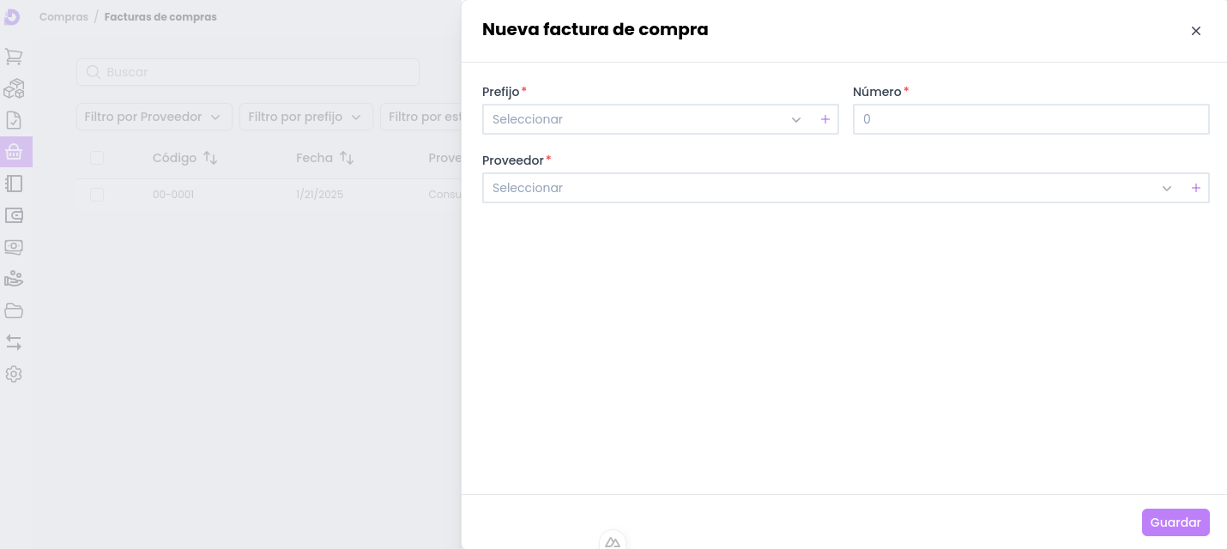Click the hand with coins sidebar icon
The width and height of the screenshot is (1227, 549).
14,279
